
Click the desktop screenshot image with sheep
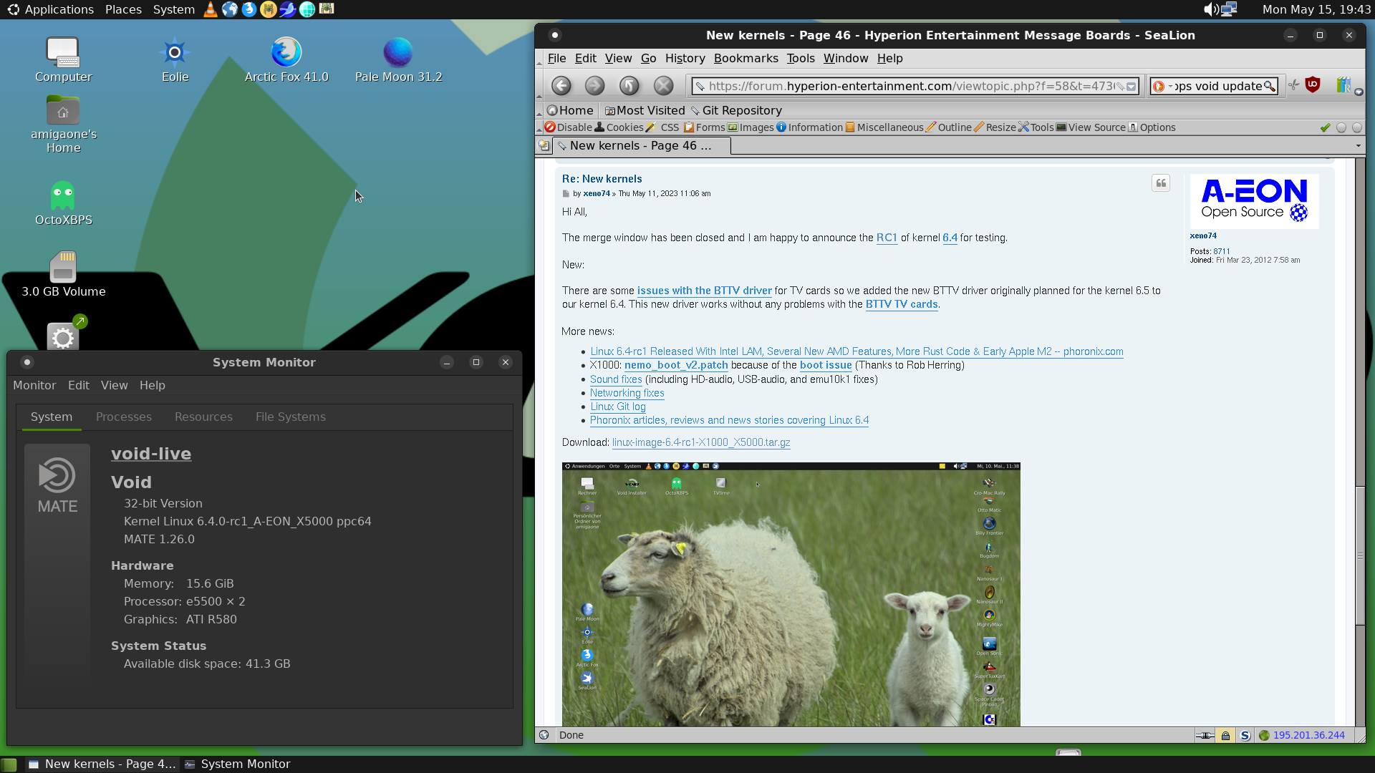791,594
